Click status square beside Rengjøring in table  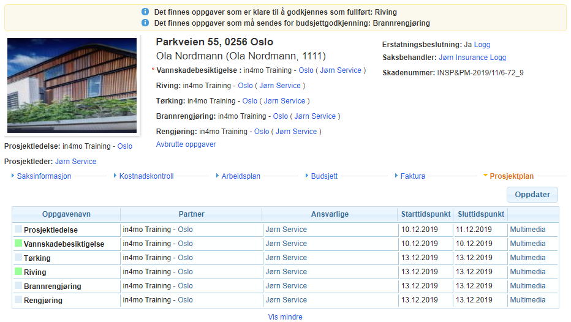(18, 300)
